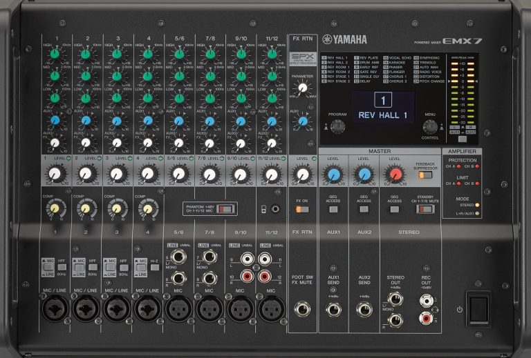Screen dimensions: 531x358
Task: Select channel 9 white RCA input
Action: click(248, 259)
